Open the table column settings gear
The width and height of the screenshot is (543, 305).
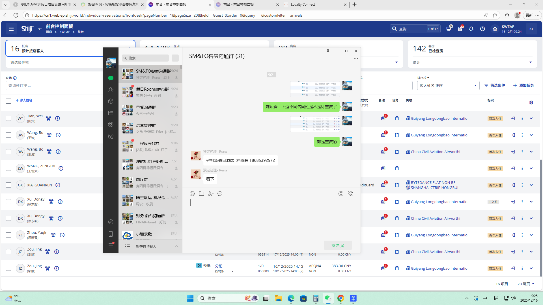click(x=531, y=103)
